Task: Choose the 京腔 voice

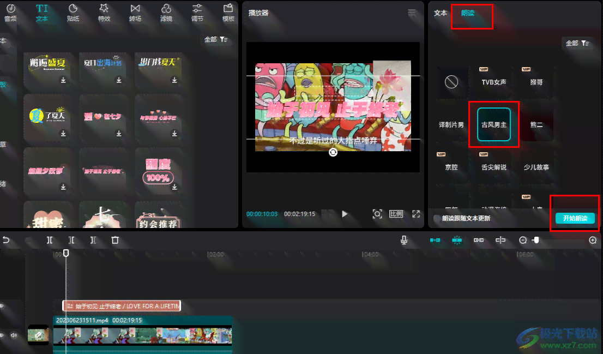Action: pos(451,167)
